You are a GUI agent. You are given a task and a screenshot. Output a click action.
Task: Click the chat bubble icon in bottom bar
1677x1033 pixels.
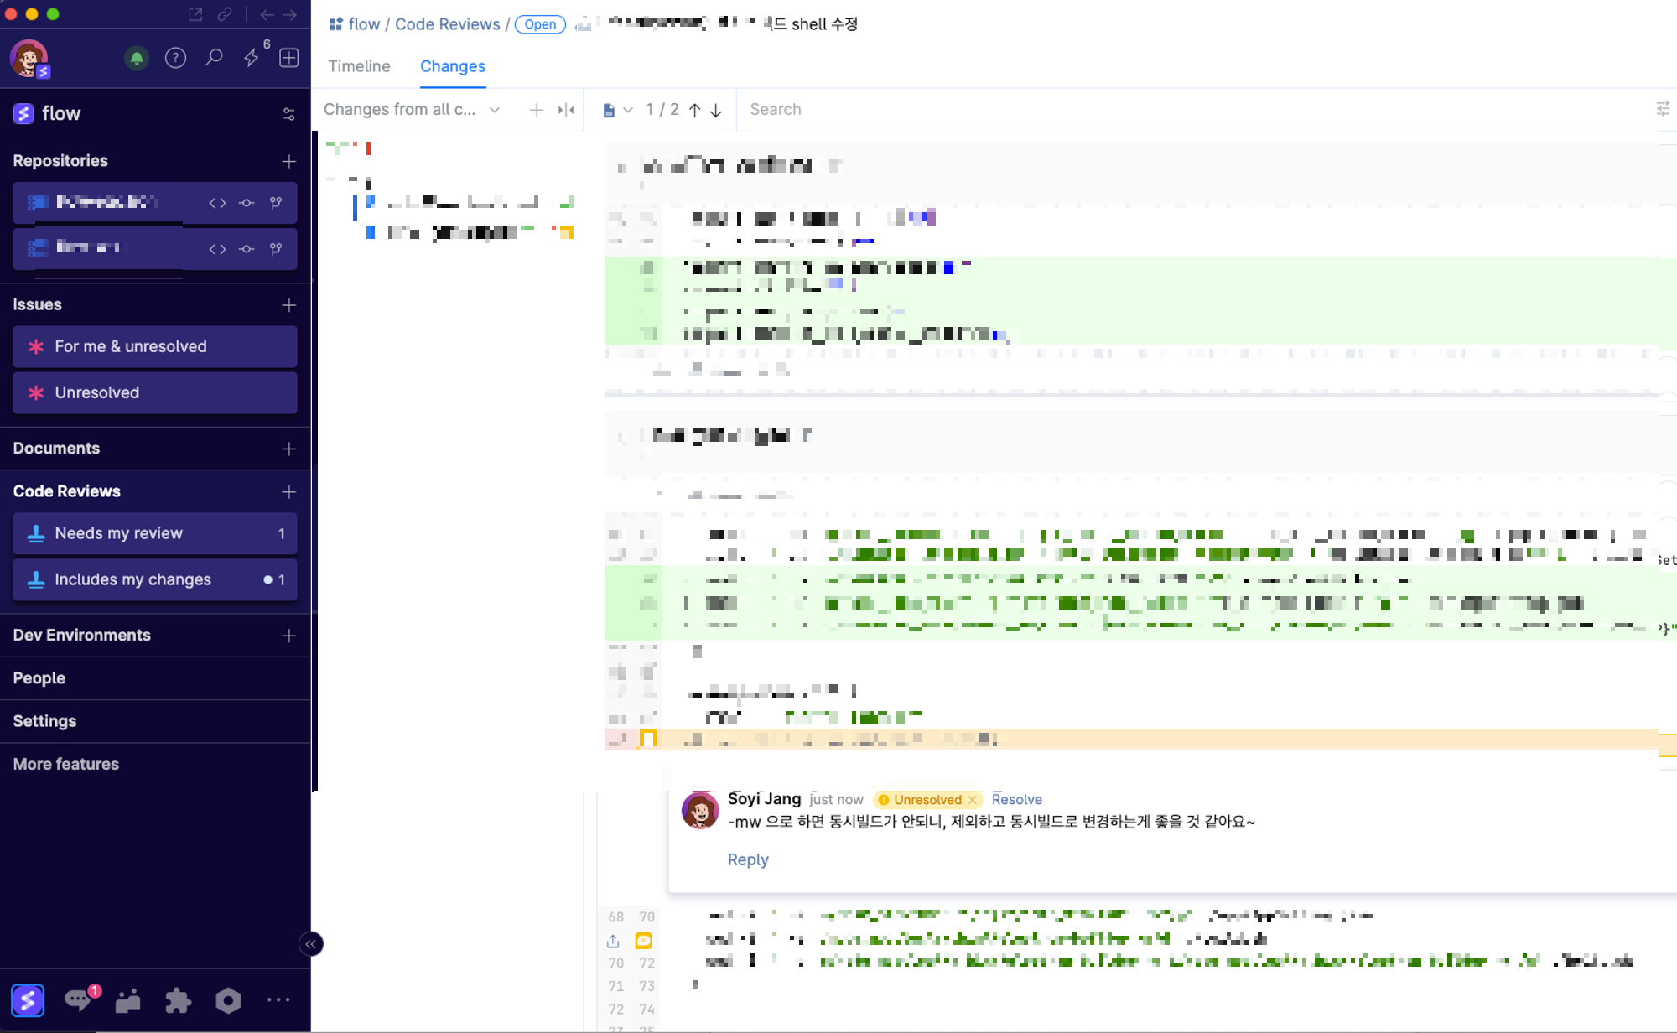78,999
